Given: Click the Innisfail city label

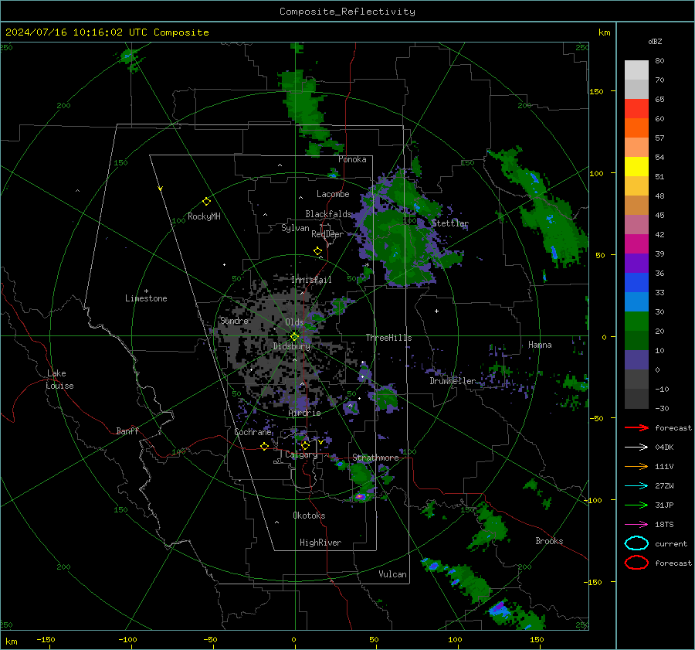Looking at the screenshot, I should tap(311, 280).
